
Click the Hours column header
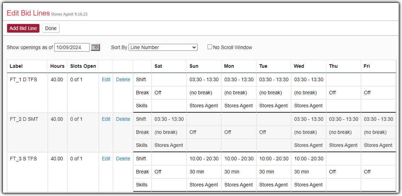[57, 66]
